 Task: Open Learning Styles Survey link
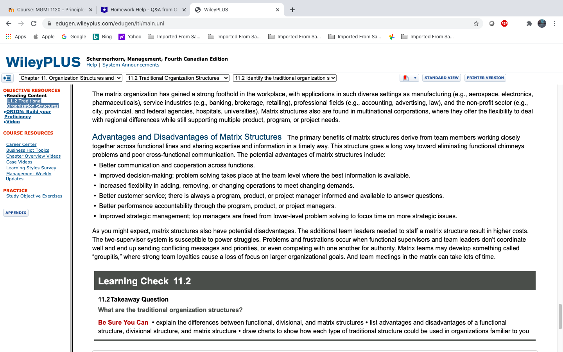coord(31,168)
